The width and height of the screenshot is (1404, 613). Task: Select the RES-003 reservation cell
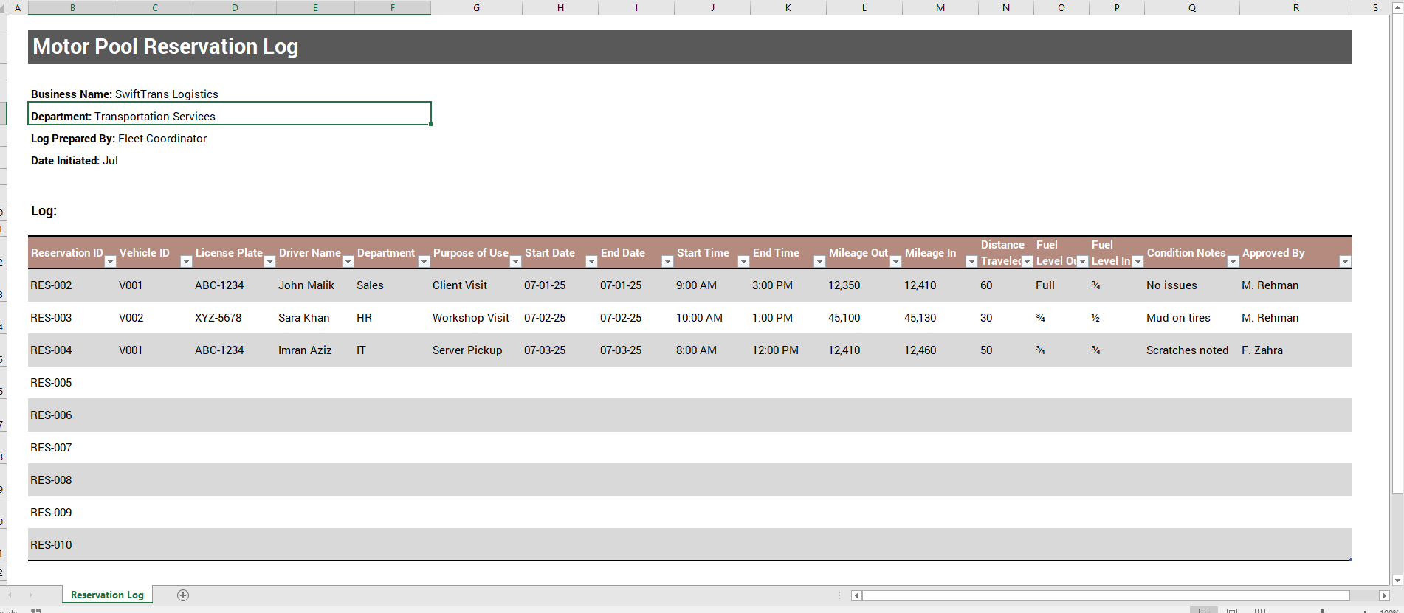click(72, 318)
